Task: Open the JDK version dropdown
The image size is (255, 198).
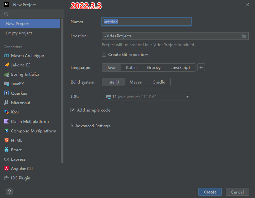Action: [x=146, y=97]
